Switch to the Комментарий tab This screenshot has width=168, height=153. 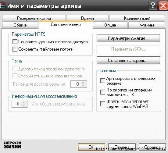(x=137, y=18)
